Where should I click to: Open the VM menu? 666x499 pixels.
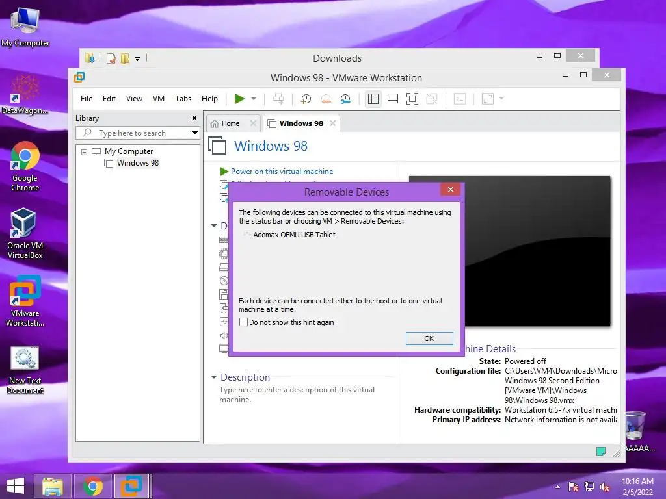pos(159,99)
